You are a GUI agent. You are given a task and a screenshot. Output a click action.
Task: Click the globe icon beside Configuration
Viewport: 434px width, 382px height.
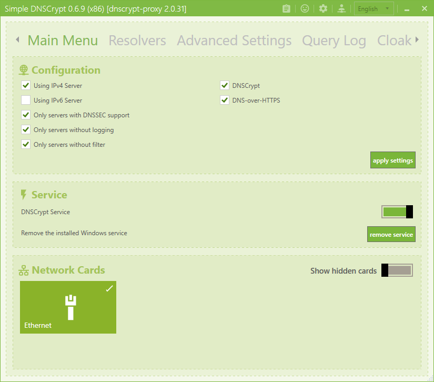tap(24, 70)
